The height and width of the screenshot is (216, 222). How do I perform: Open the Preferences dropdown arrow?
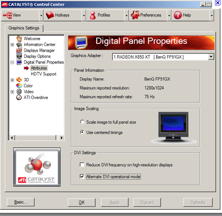pyautogui.click(x=169, y=15)
